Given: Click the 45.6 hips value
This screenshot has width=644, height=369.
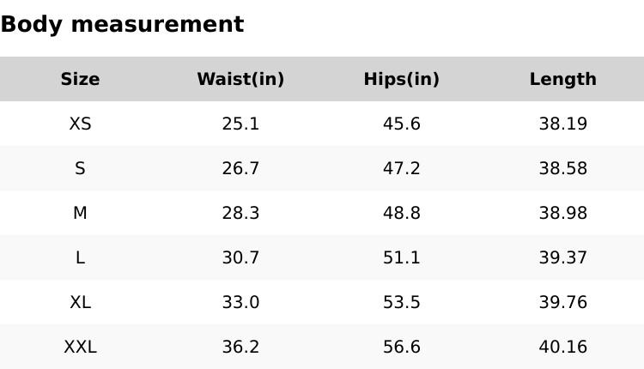Looking at the screenshot, I should click(401, 124).
